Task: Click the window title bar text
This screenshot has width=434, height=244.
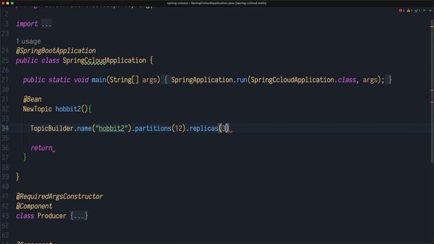Action: point(217,3)
